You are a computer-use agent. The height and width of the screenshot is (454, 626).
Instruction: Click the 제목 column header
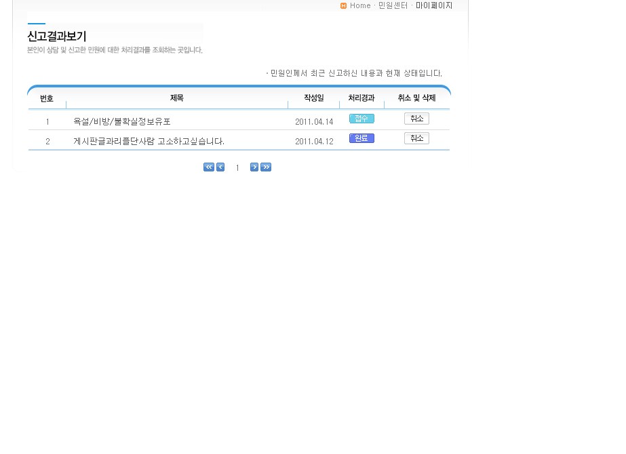click(177, 98)
